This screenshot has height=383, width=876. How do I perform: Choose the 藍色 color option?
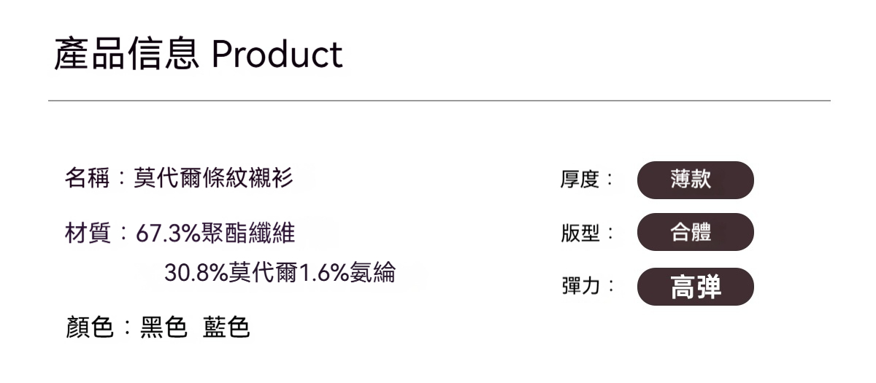pos(226,328)
